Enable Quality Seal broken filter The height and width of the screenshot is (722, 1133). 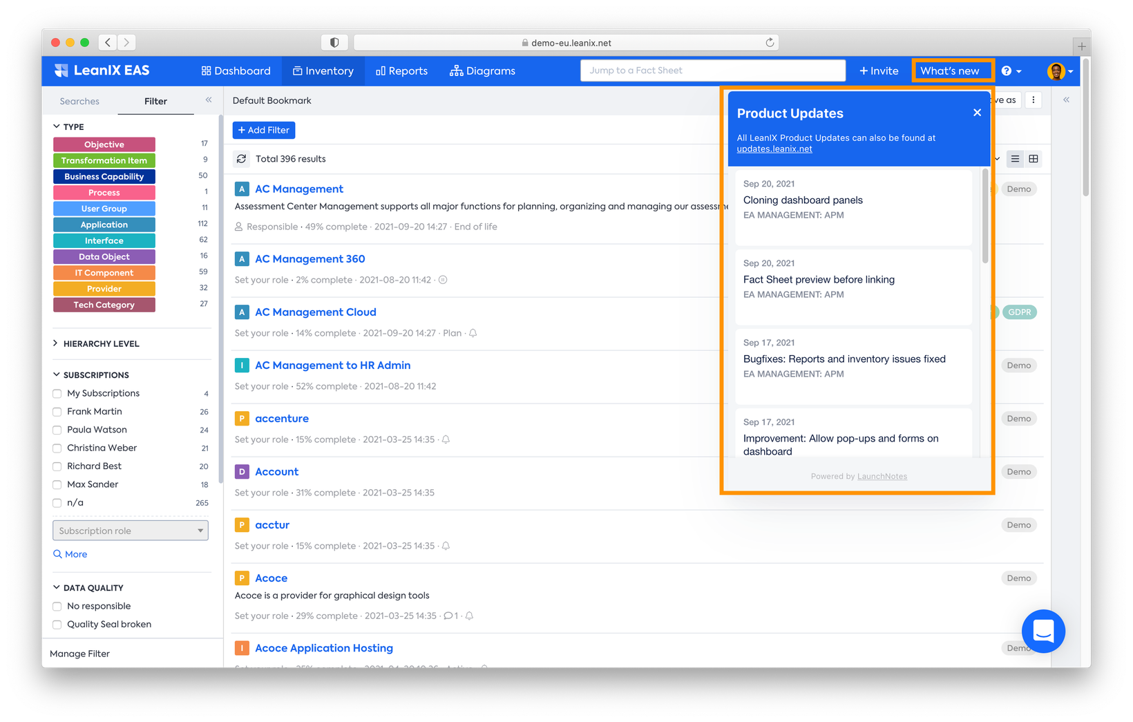click(x=57, y=625)
